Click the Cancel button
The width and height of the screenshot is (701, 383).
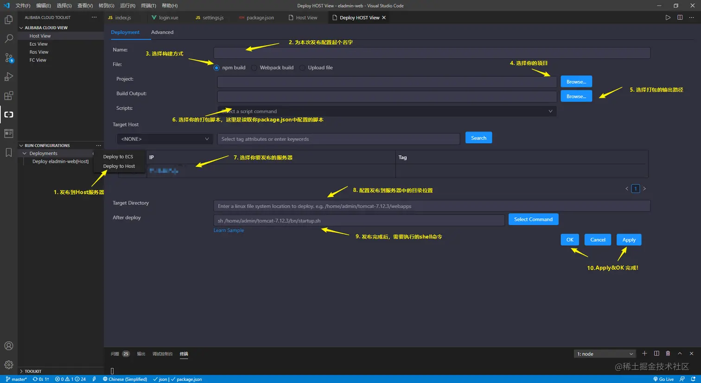[x=598, y=240]
